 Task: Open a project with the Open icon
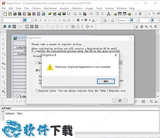pyautogui.click(x=50, y=14)
